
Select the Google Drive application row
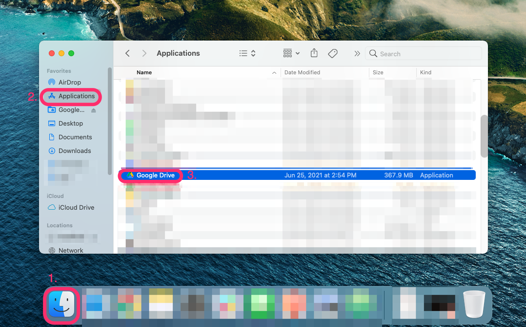click(x=297, y=175)
